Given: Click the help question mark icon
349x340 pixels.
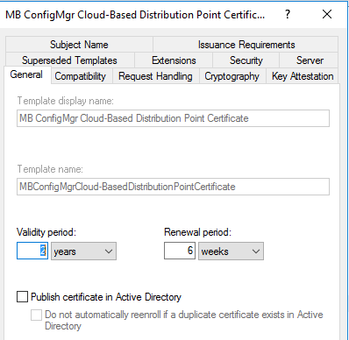Looking at the screenshot, I should (288, 14).
